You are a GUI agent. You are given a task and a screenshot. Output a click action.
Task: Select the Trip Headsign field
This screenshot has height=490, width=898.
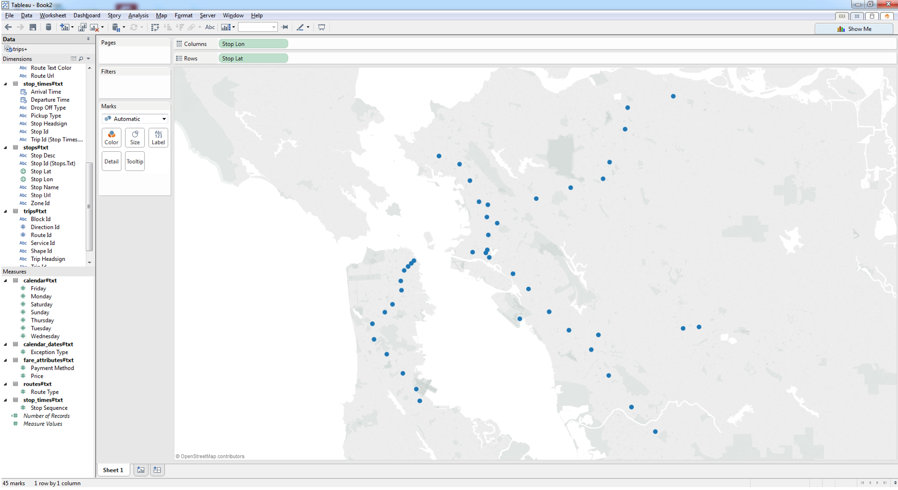[x=48, y=259]
